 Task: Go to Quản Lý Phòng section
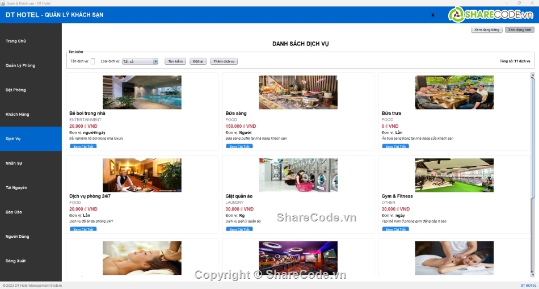tap(31, 65)
